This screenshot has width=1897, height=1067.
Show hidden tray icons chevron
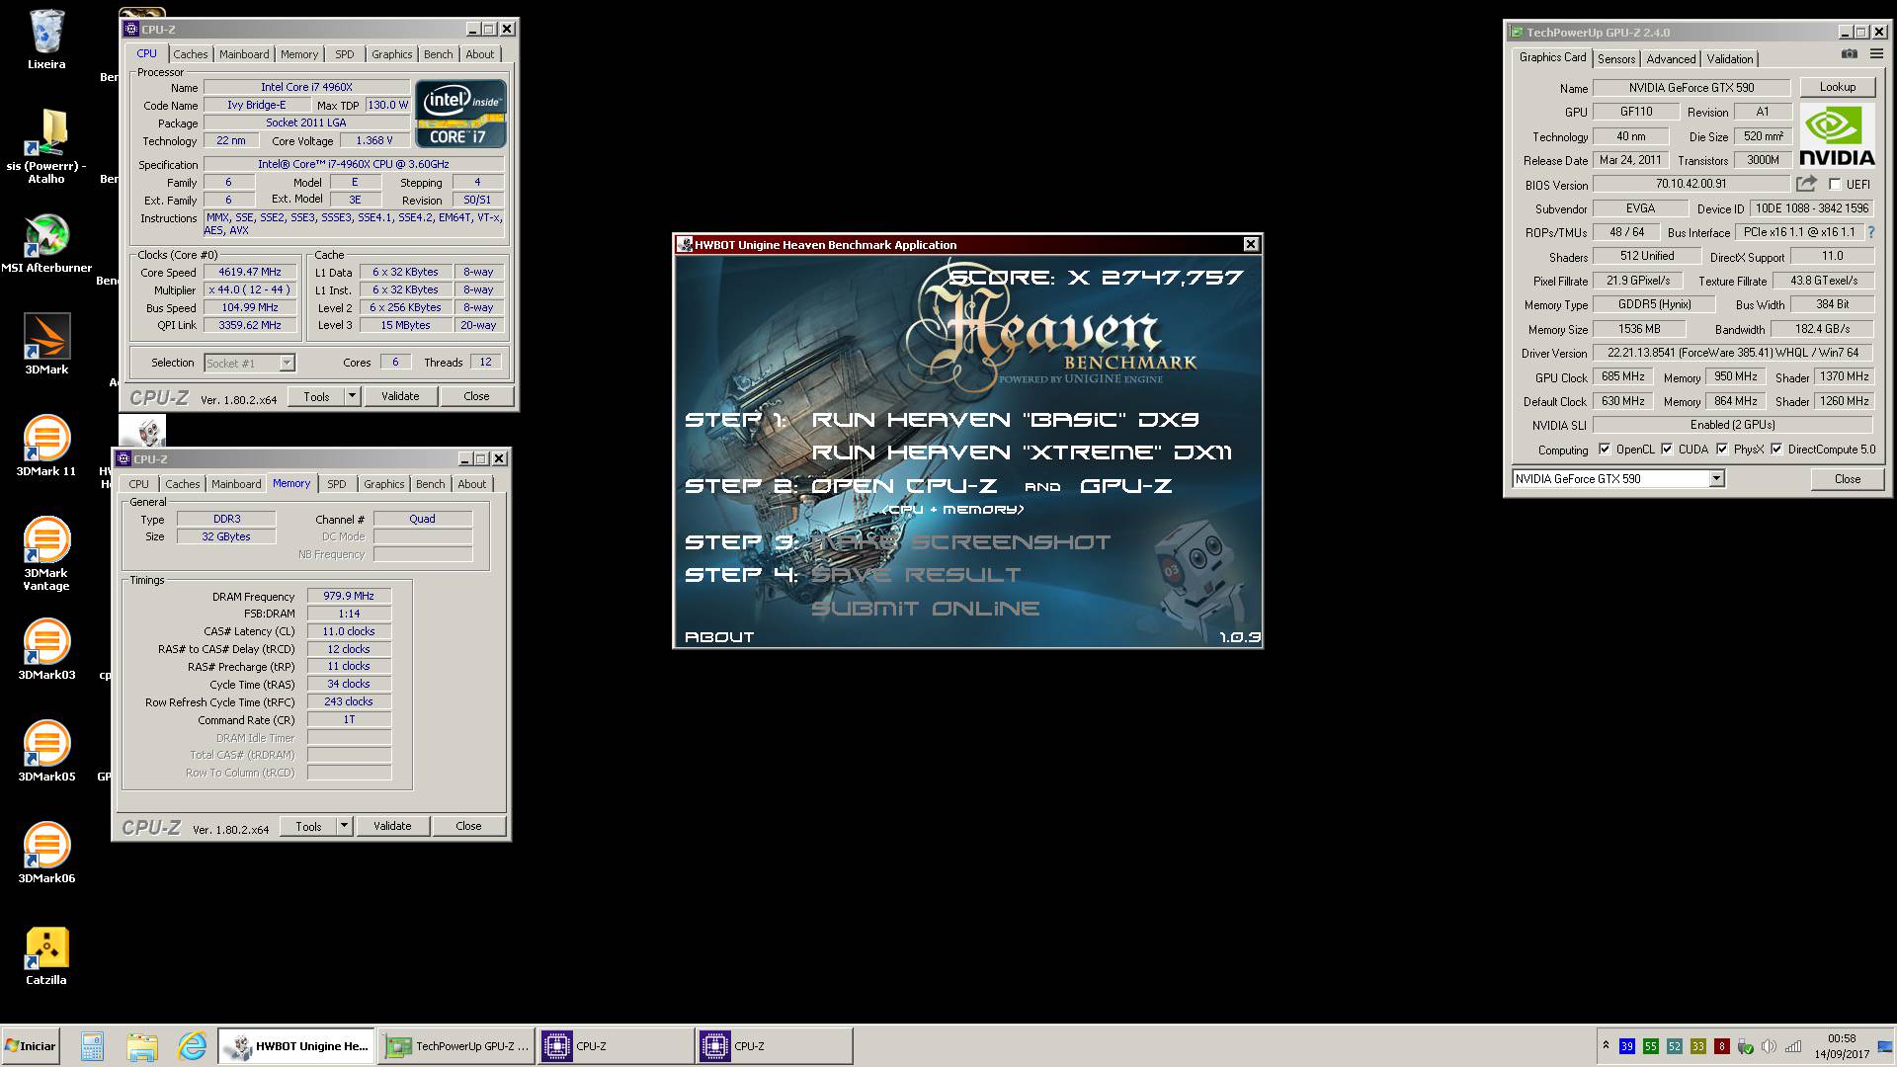1606,1045
